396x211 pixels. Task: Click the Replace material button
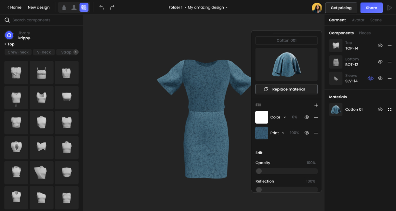click(x=286, y=89)
